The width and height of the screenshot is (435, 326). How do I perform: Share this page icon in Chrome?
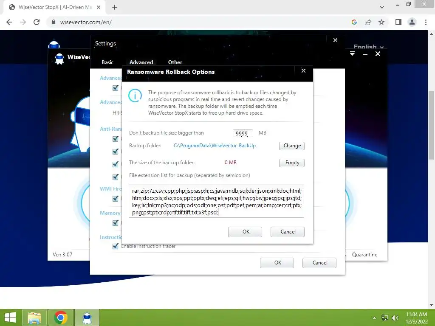[368, 22]
